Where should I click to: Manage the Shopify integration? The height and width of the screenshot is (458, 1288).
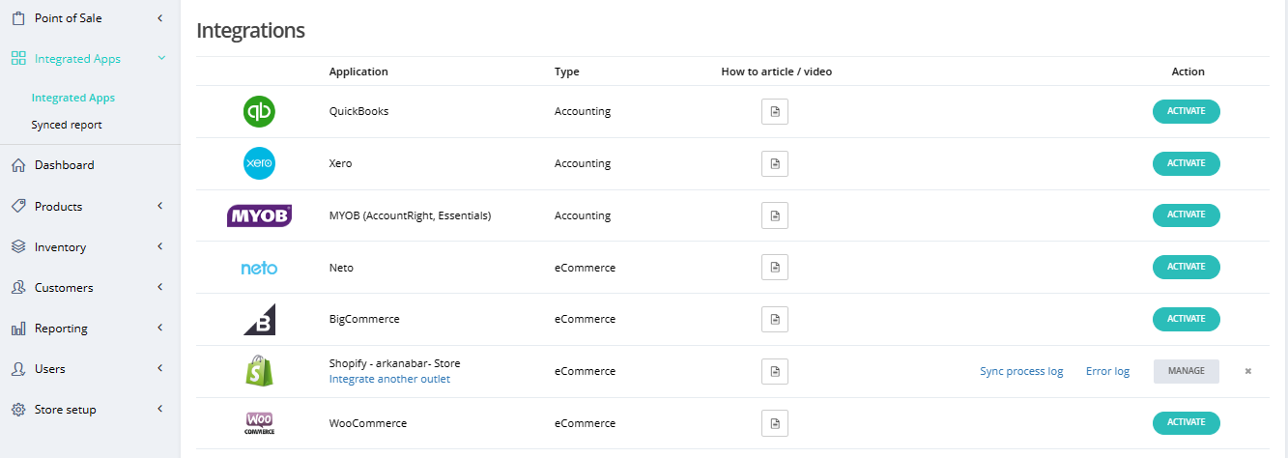click(x=1187, y=371)
